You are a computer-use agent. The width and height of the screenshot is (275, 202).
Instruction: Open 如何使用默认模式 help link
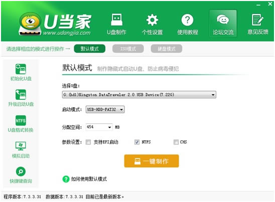(89, 179)
